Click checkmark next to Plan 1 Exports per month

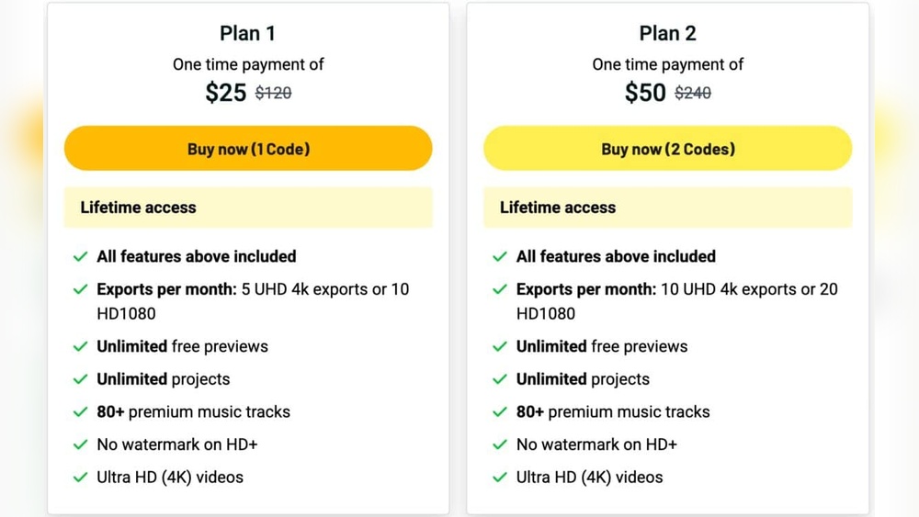(81, 290)
